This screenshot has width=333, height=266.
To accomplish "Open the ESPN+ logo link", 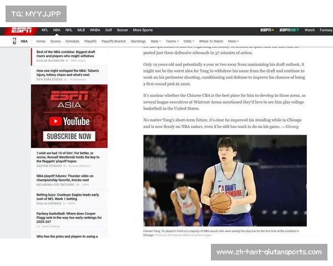I will pos(267,30).
